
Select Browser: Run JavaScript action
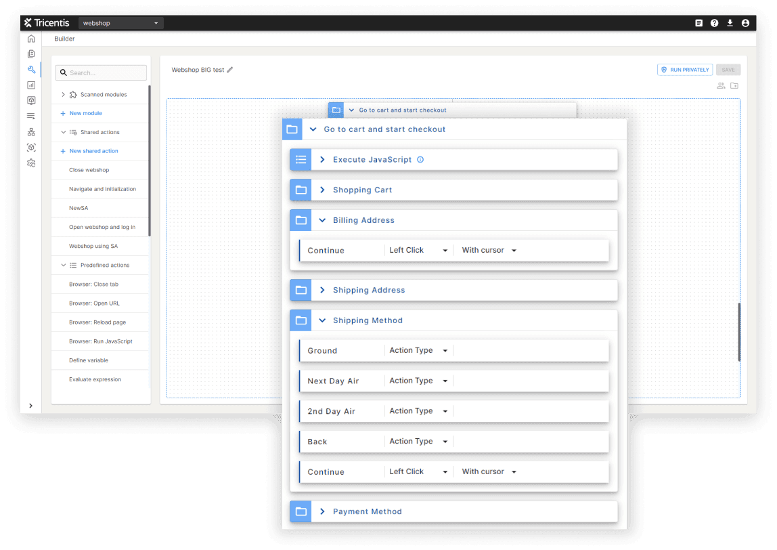101,341
